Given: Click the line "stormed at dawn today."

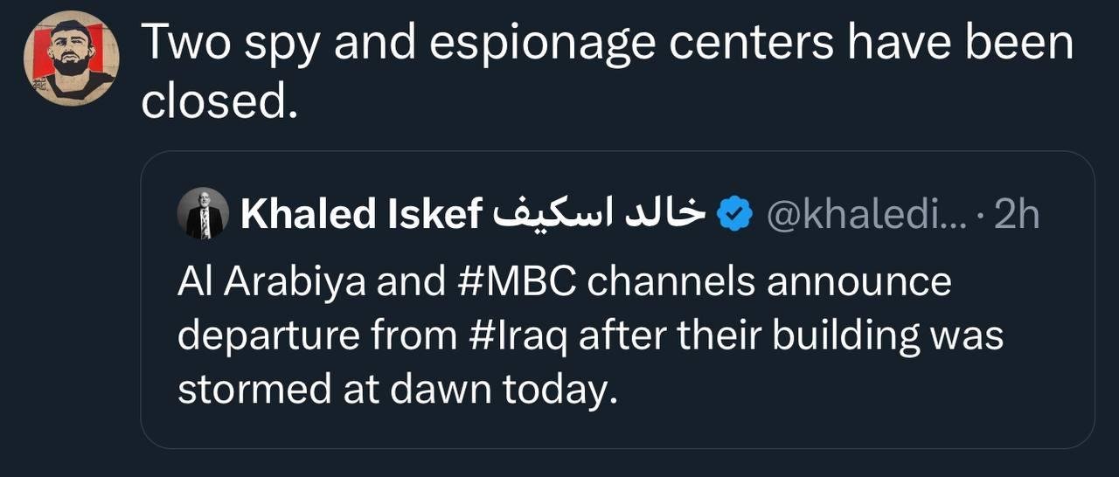Looking at the screenshot, I should [398, 389].
